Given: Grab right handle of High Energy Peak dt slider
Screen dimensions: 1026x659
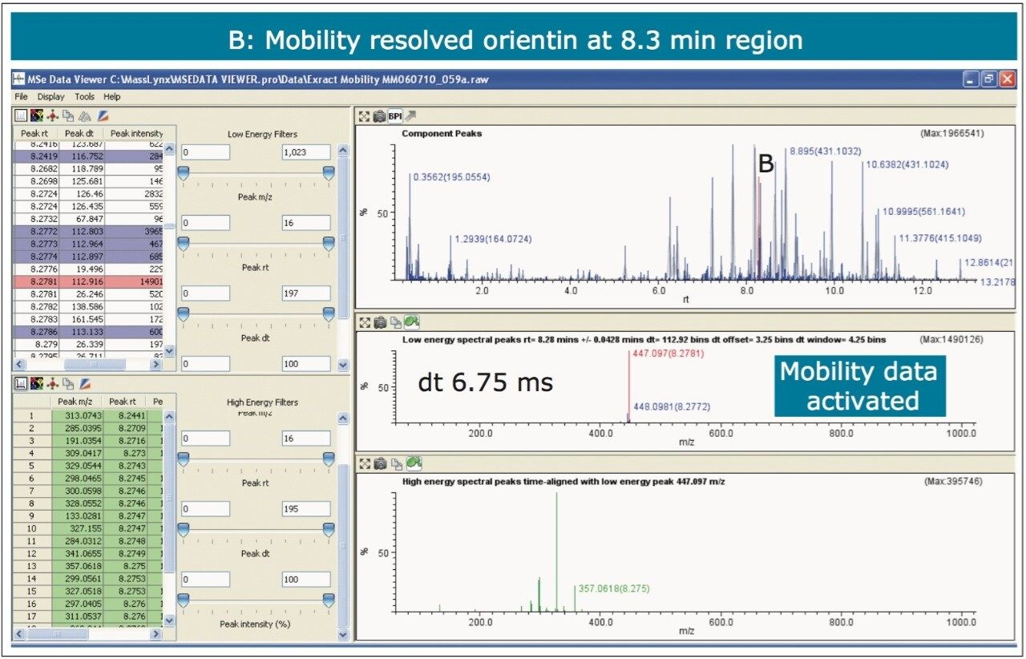Looking at the screenshot, I should [x=329, y=529].
